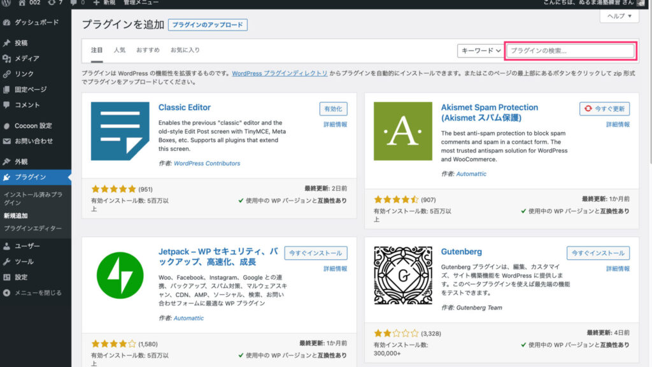Switch to the おすすめ tab
The image size is (652, 367).
coord(148,50)
